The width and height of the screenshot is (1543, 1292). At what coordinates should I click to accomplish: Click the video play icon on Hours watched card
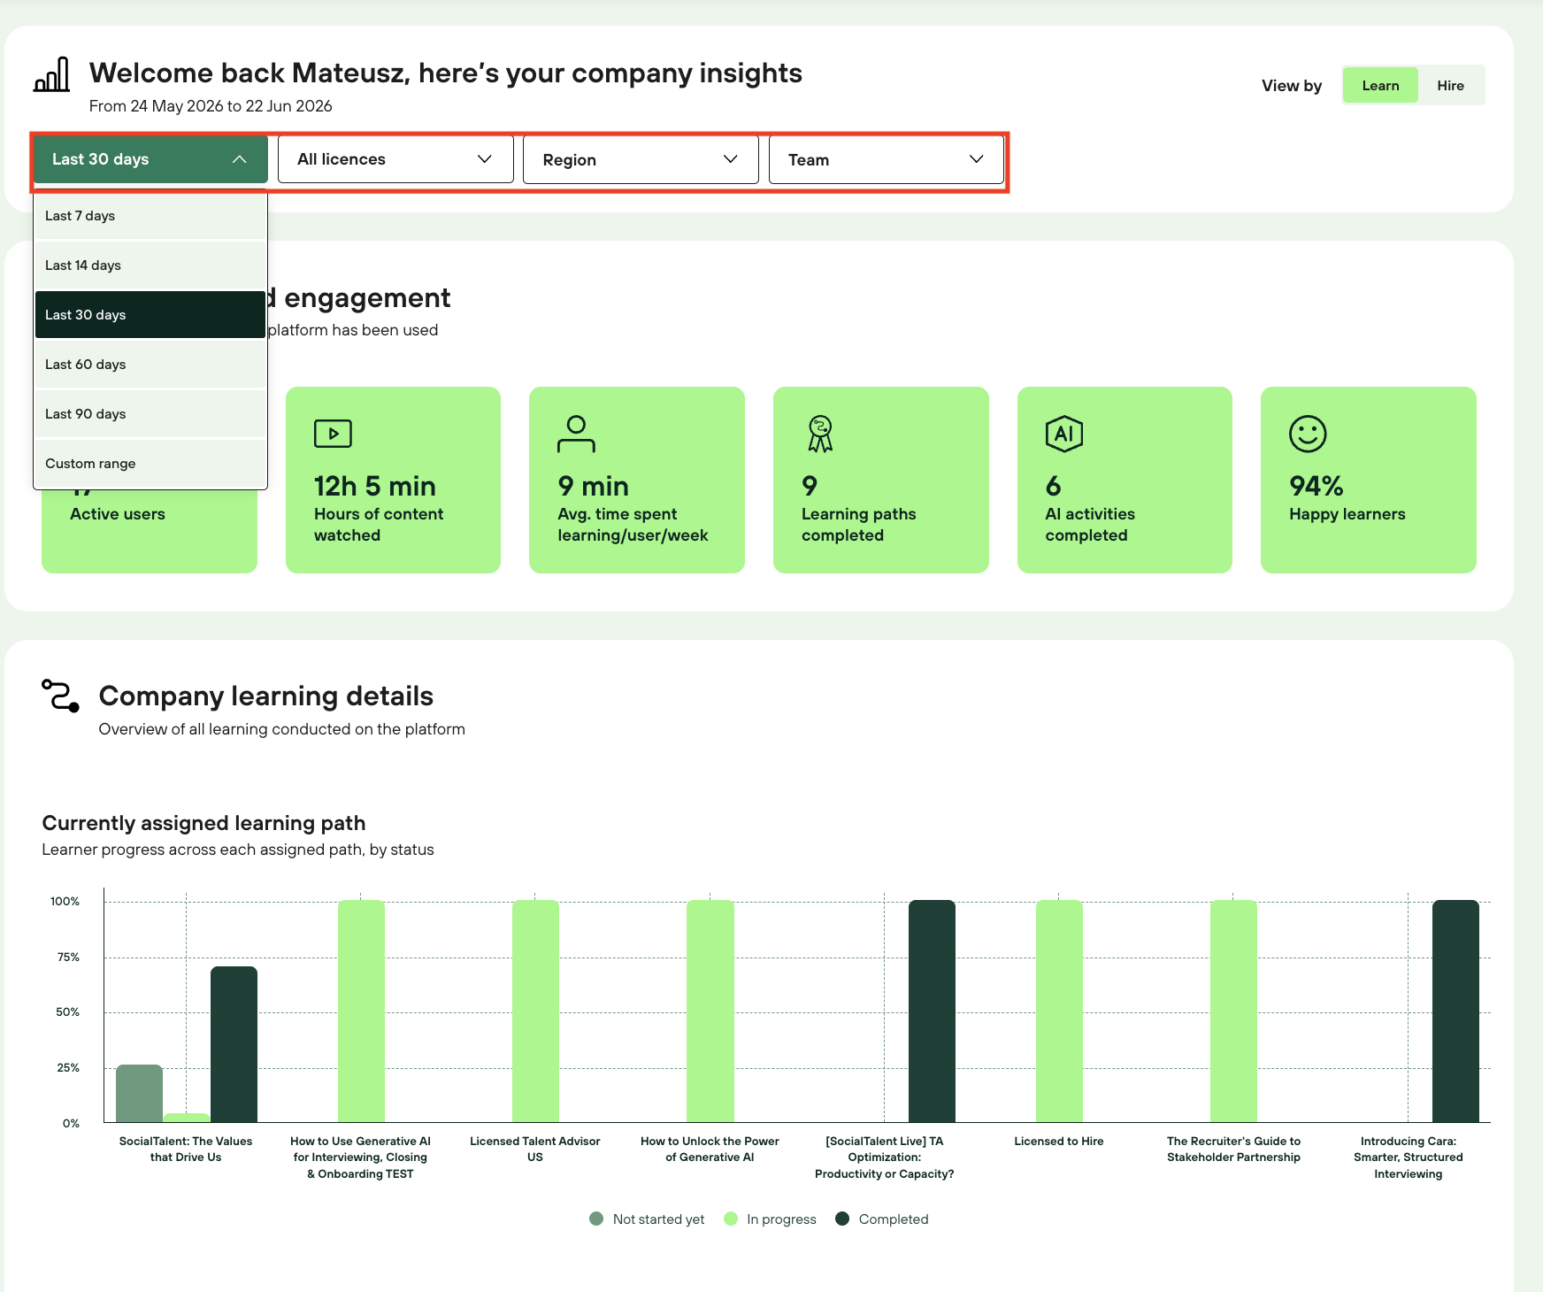pyautogui.click(x=333, y=434)
